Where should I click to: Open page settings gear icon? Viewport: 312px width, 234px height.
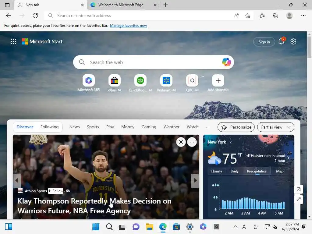click(293, 41)
